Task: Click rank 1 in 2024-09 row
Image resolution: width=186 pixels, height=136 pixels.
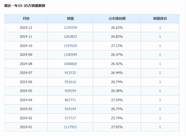Action: 160,55
